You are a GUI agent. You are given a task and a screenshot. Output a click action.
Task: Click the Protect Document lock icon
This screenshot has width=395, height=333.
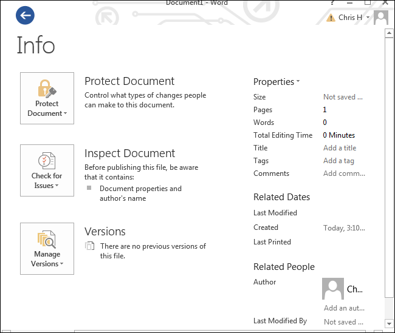(47, 89)
